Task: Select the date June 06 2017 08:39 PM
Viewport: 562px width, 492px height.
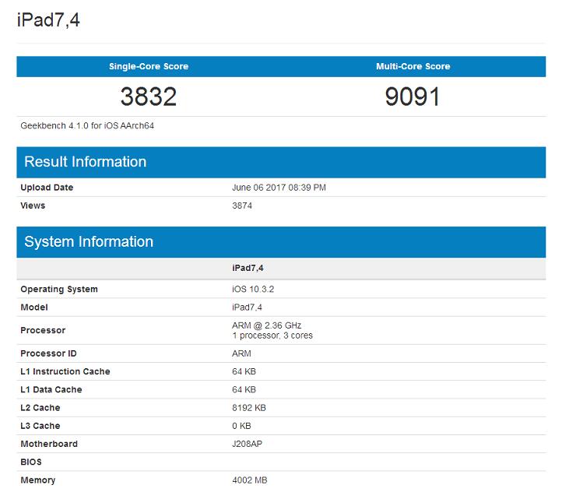Action: coord(279,188)
